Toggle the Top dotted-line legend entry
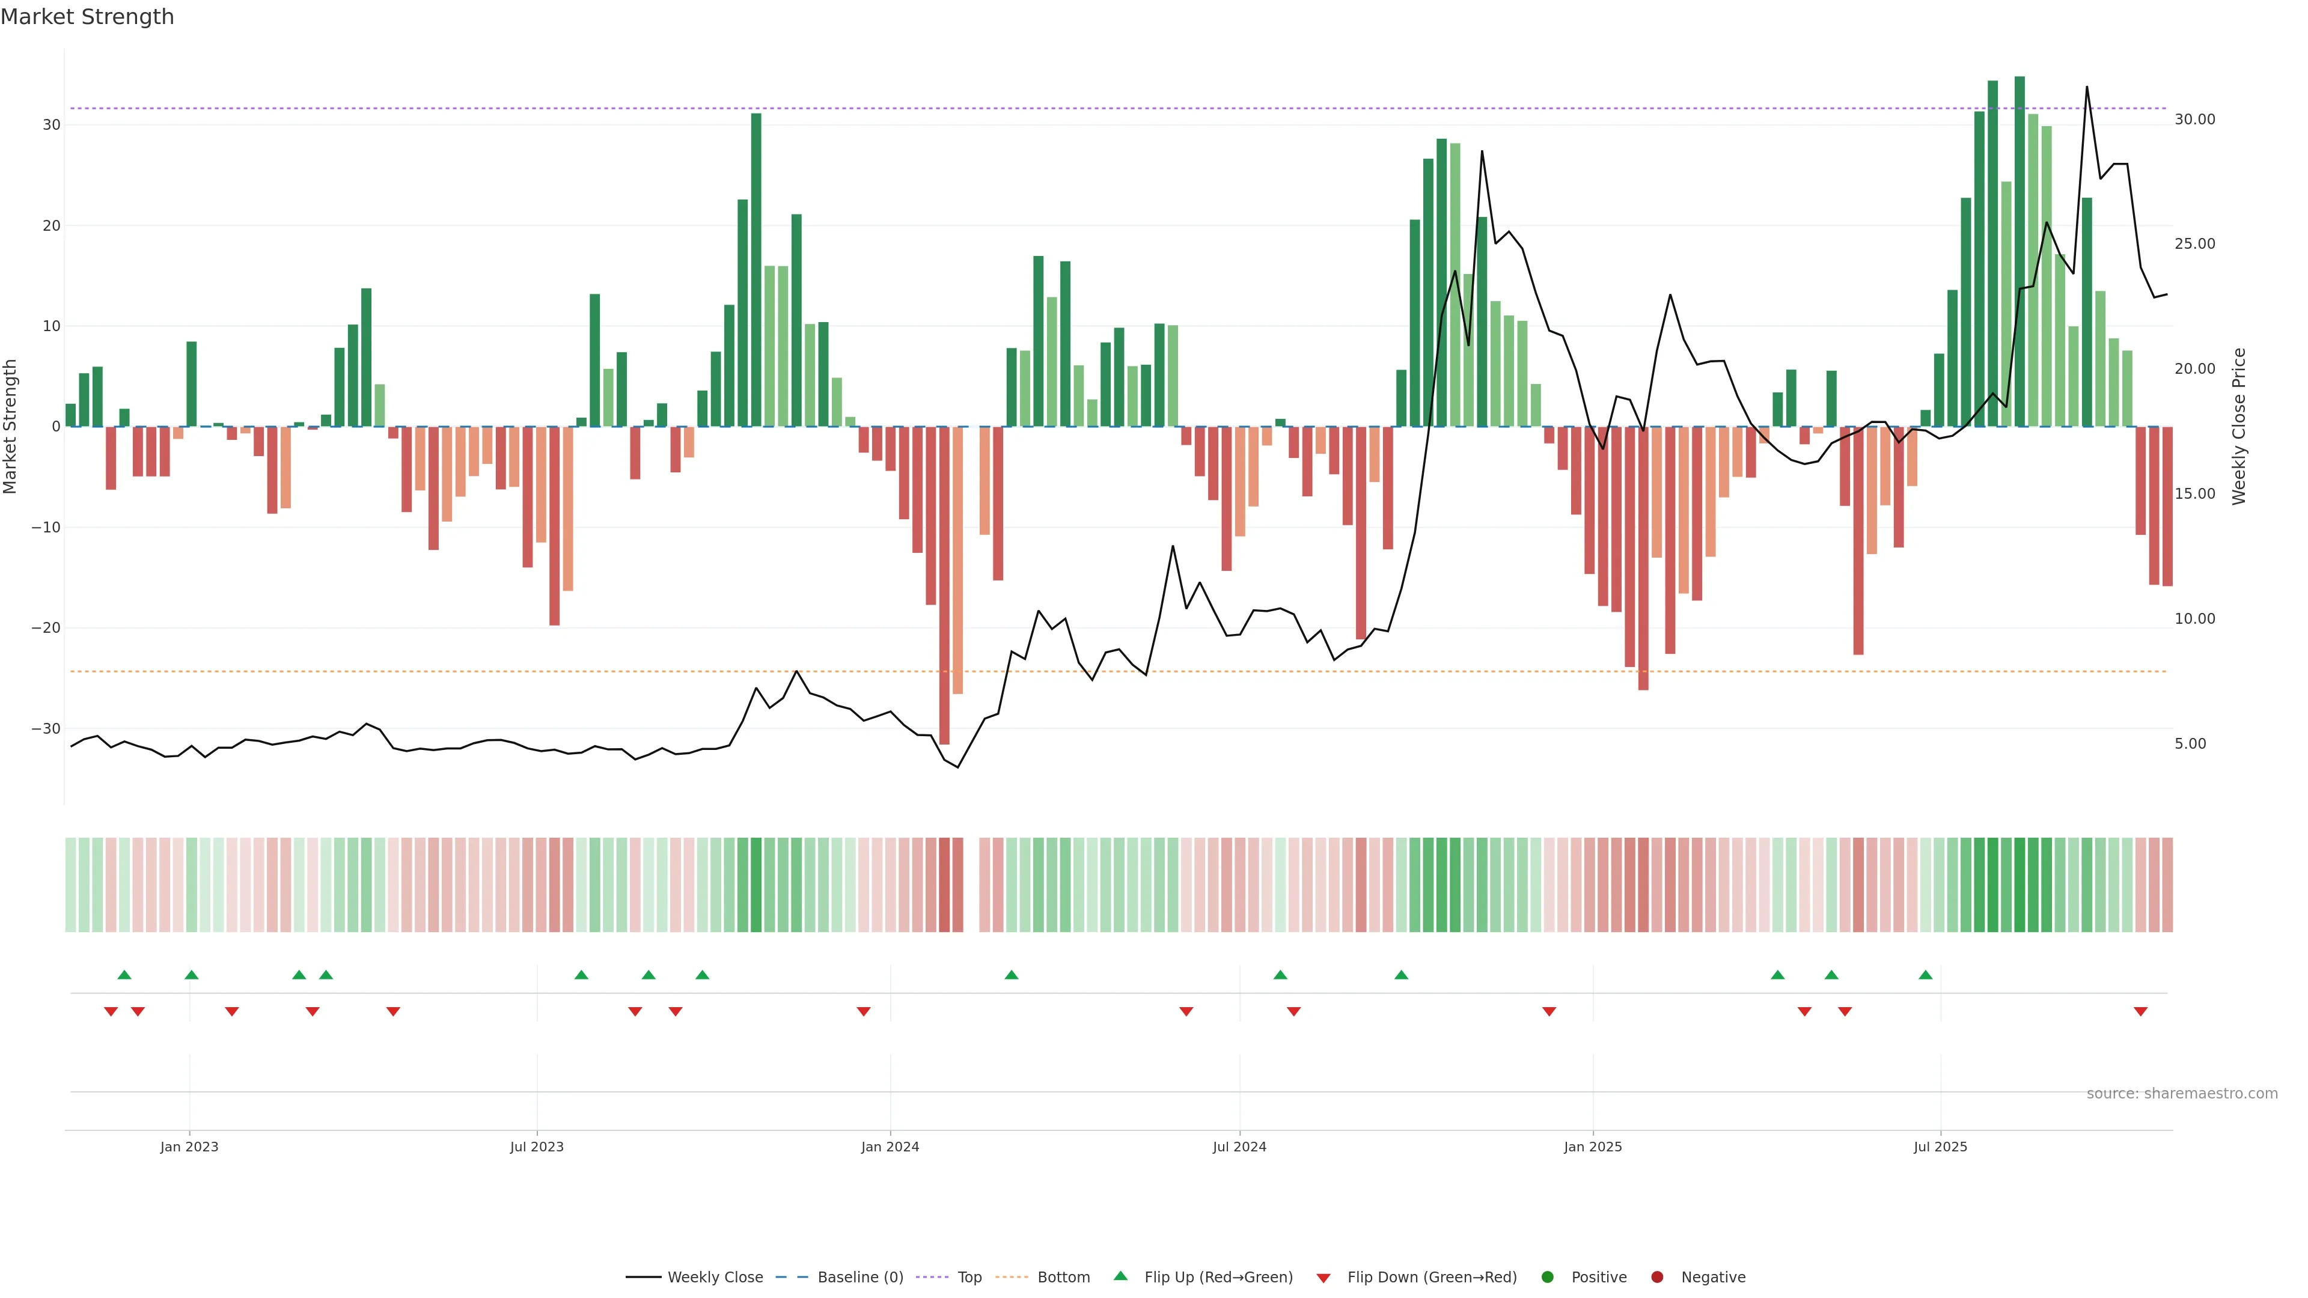 click(968, 1278)
